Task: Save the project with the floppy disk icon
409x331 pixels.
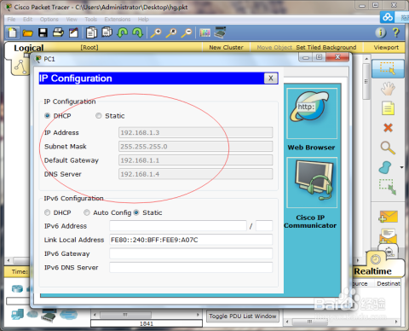Action: 43,32
